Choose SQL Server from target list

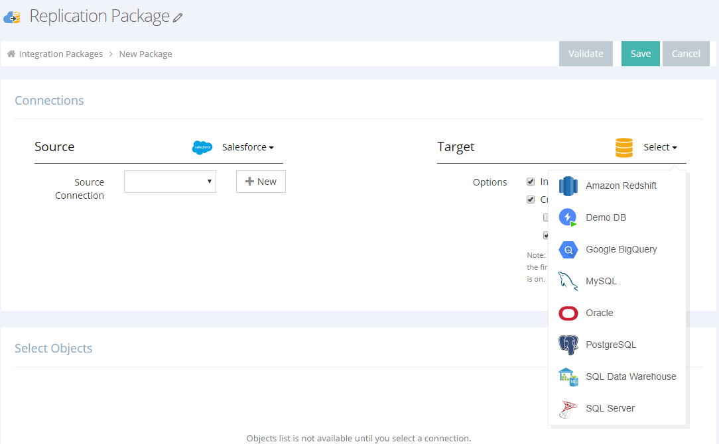617,408
